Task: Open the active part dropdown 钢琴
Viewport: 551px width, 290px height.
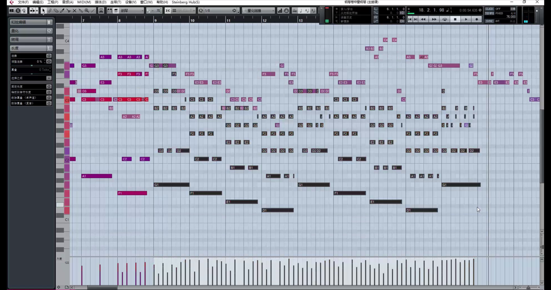Action: pos(132,11)
